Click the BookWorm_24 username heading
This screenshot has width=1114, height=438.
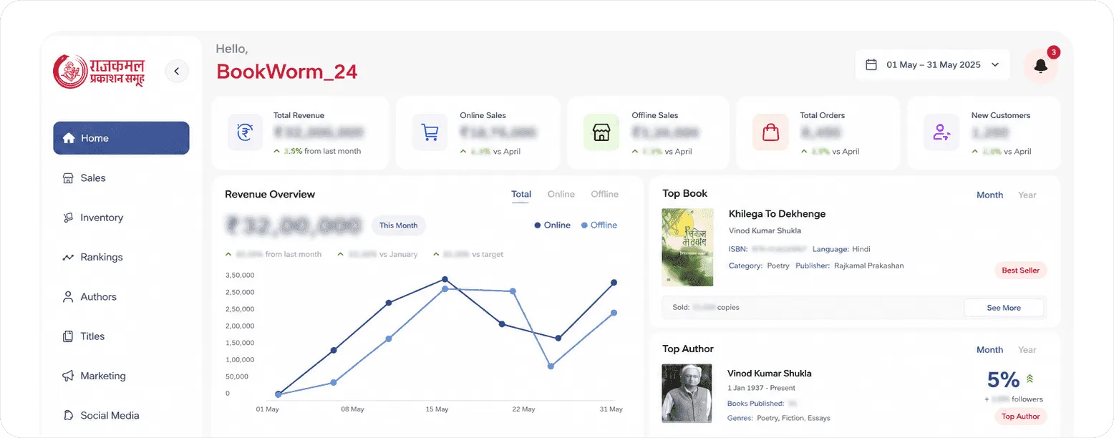287,72
